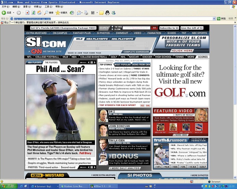The width and height of the screenshot is (237, 189).
Task: Click the penguin QQ toolbar icon
Action: [107, 13]
